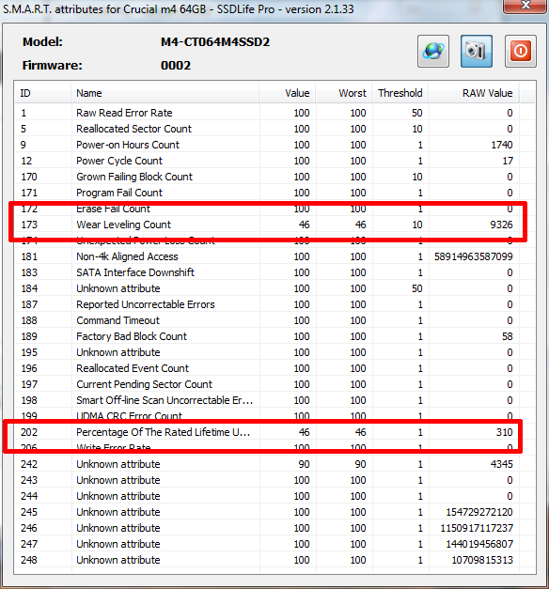The image size is (549, 589).
Task: Click the RAW value 58 in Factory Bad Block row
Action: [508, 336]
